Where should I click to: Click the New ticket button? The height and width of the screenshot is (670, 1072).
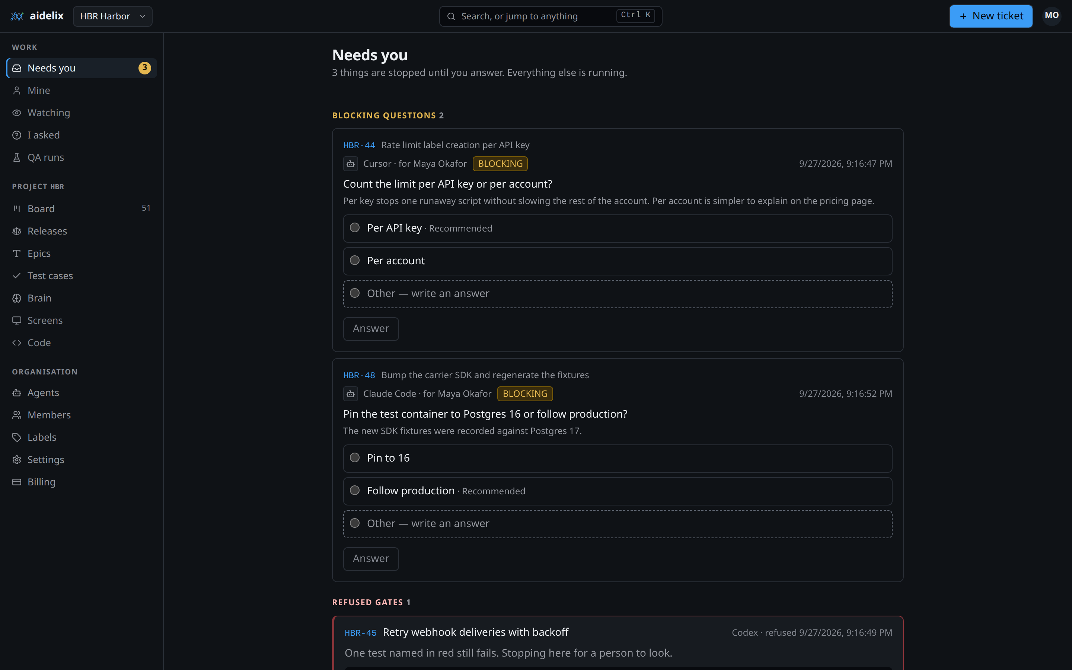point(991,16)
